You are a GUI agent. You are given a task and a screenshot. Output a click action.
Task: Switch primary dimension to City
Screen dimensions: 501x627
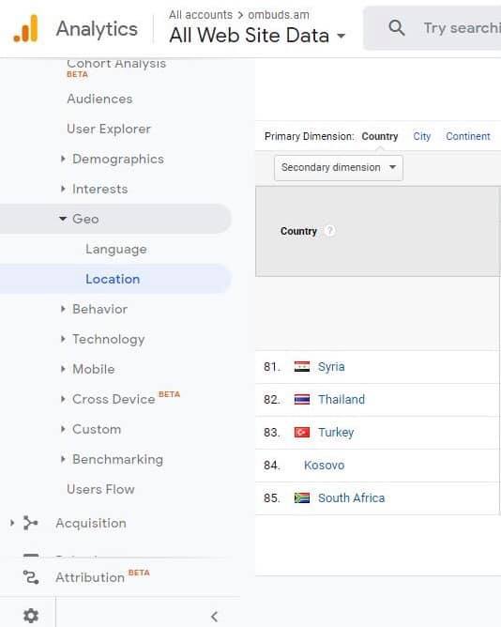pyautogui.click(x=422, y=136)
